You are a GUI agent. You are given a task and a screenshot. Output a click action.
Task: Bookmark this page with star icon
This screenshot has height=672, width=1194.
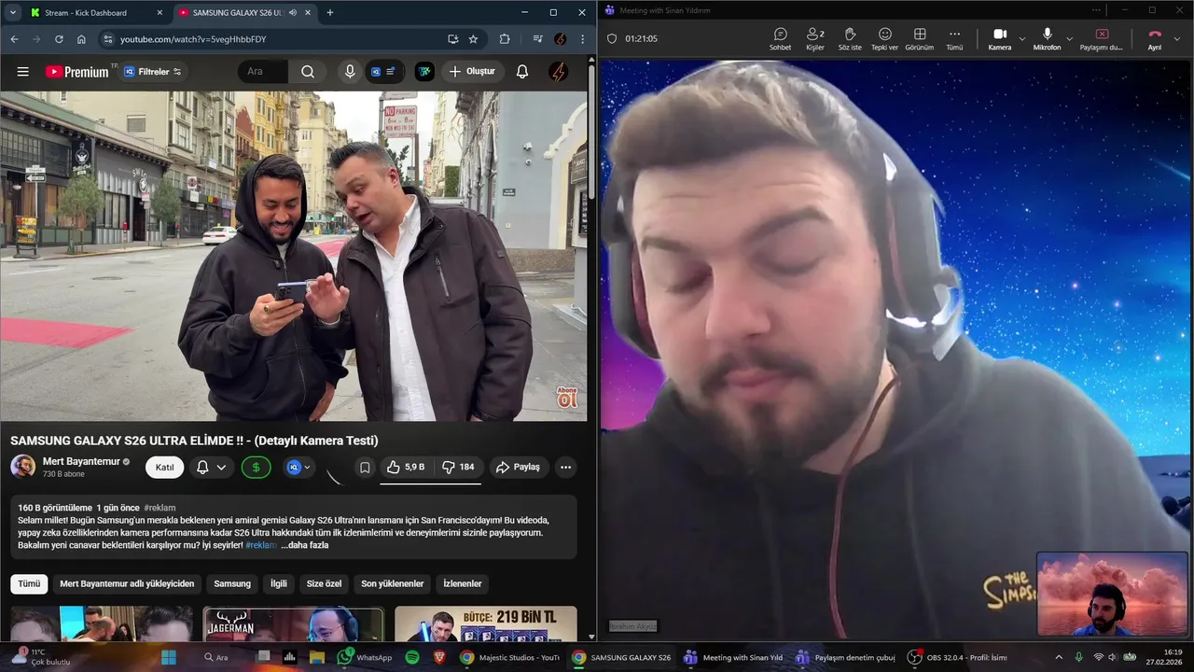(x=473, y=39)
